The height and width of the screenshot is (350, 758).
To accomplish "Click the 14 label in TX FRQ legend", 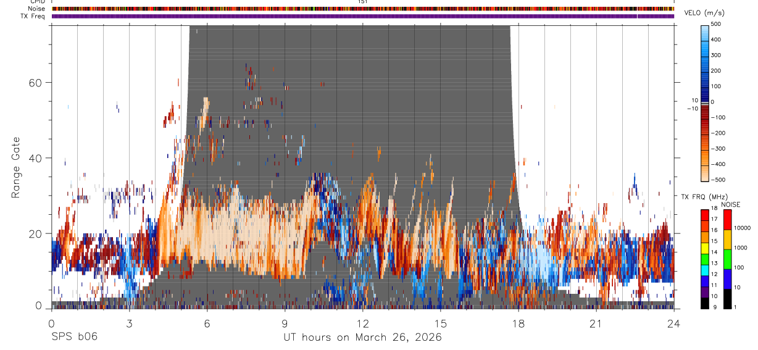I will click(714, 252).
